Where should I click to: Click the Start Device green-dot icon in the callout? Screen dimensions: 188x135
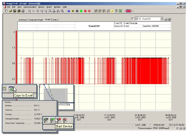tap(52, 120)
